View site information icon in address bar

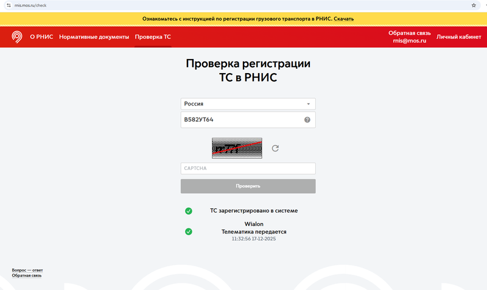tap(9, 5)
